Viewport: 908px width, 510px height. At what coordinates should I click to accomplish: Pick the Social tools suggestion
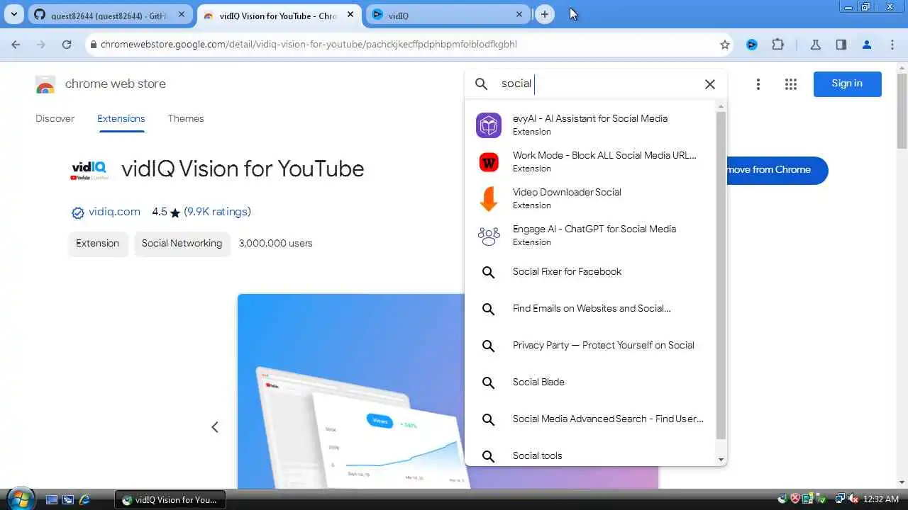pyautogui.click(x=590, y=455)
